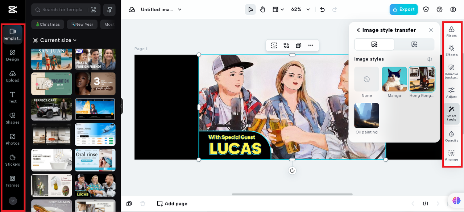
Task: Collapse the templates panel with side handle
Action: (x=121, y=106)
